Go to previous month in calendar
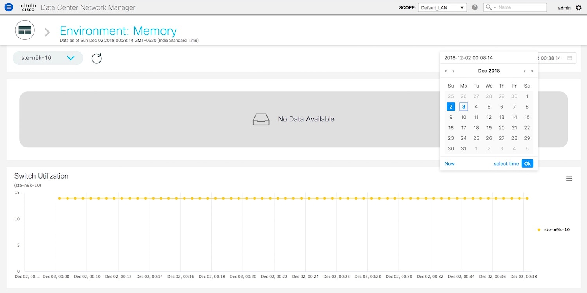The image size is (587, 293). (x=453, y=71)
